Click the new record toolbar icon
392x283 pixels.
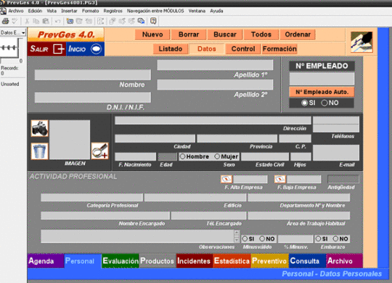[x=70, y=21]
